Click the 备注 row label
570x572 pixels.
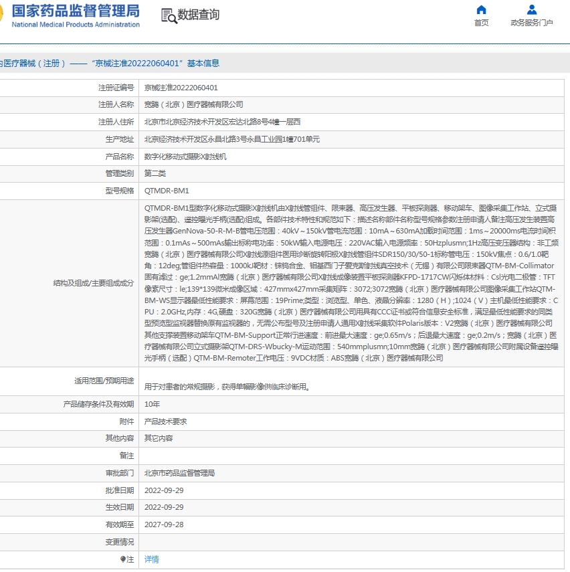(126, 456)
